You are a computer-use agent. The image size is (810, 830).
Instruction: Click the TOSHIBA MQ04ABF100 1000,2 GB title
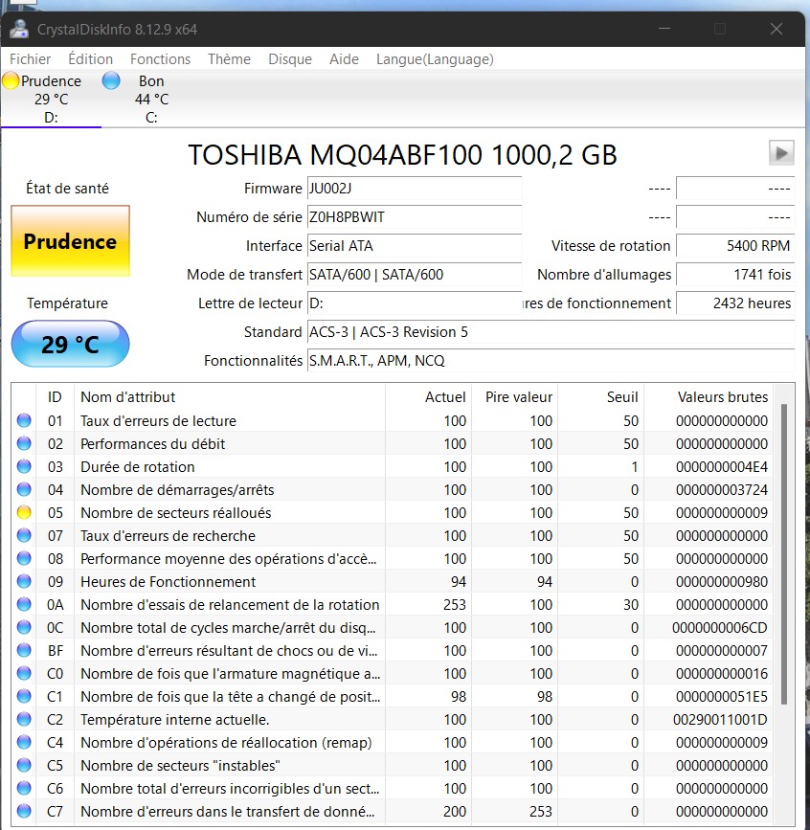(x=402, y=154)
